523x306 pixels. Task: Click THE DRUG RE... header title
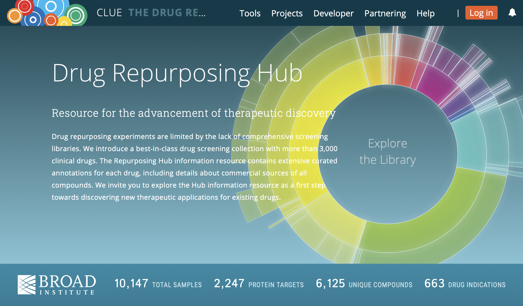pos(167,13)
